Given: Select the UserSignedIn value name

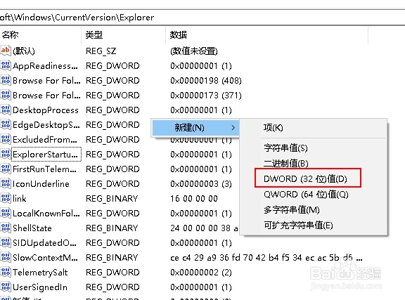Looking at the screenshot, I should point(40,287).
